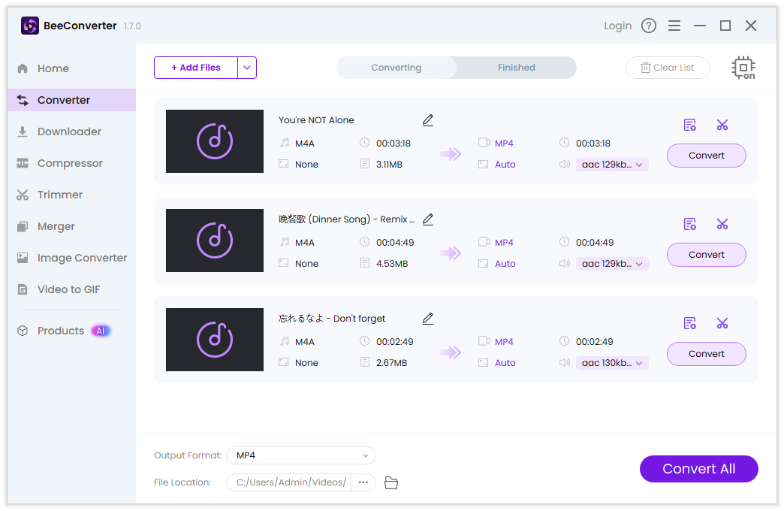The height and width of the screenshot is (511, 784).
Task: Open trim scissors for You're NOT Alone
Action: (722, 125)
